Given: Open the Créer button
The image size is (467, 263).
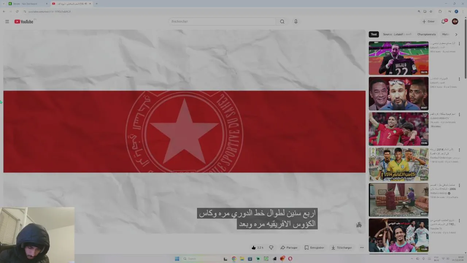Looking at the screenshot, I should click(x=428, y=22).
